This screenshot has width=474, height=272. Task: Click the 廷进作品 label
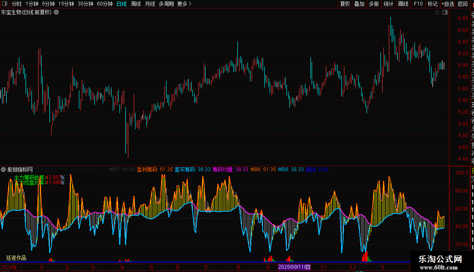tap(16, 258)
